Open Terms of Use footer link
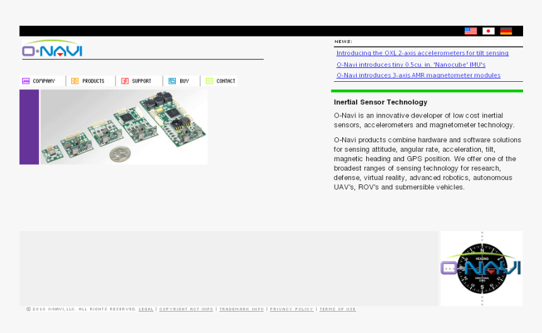Screen dimensions: 542x333 (337, 309)
